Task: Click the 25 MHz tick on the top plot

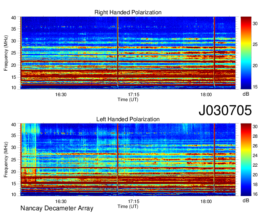Action: pos(13,53)
